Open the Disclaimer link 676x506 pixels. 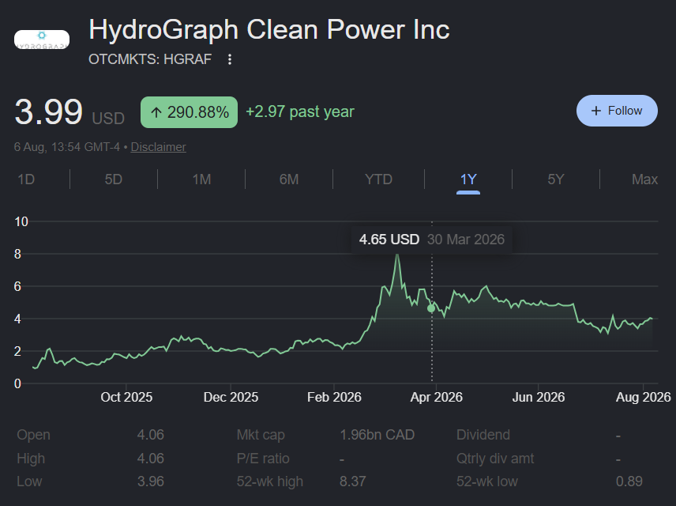coord(158,147)
